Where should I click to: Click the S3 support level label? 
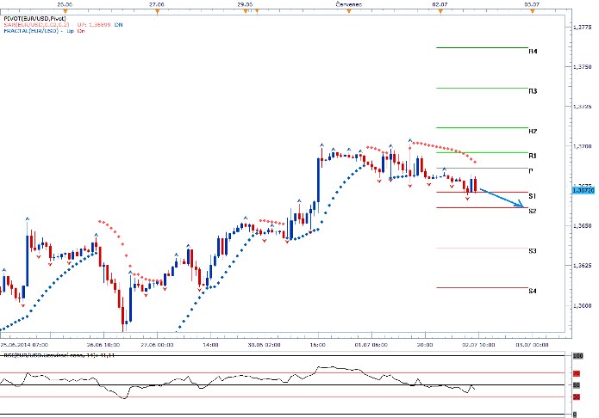pyautogui.click(x=533, y=251)
